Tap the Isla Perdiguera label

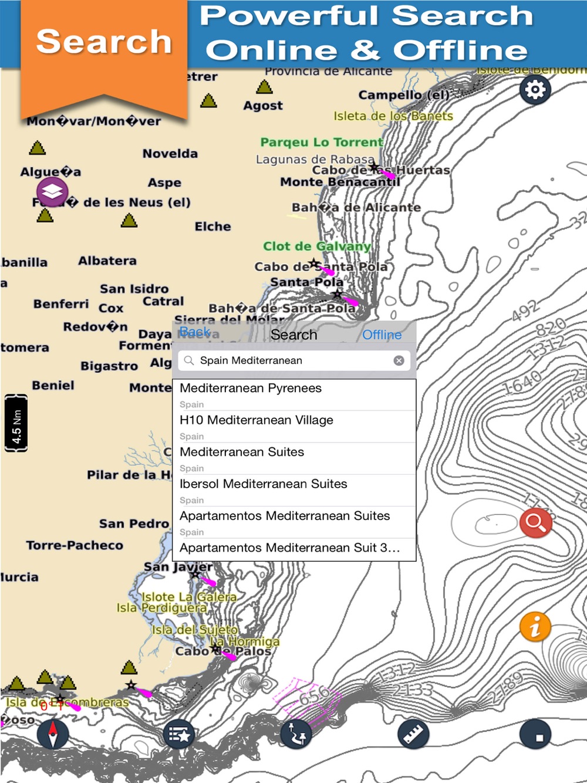161,607
